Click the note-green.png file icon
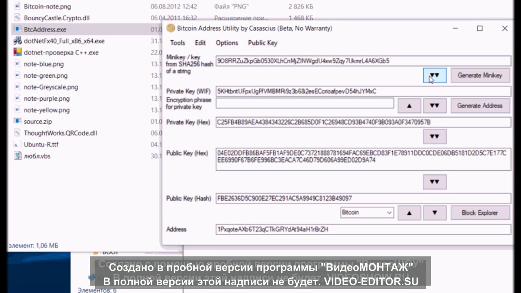This screenshot has width=521, height=293. pyautogui.click(x=18, y=76)
